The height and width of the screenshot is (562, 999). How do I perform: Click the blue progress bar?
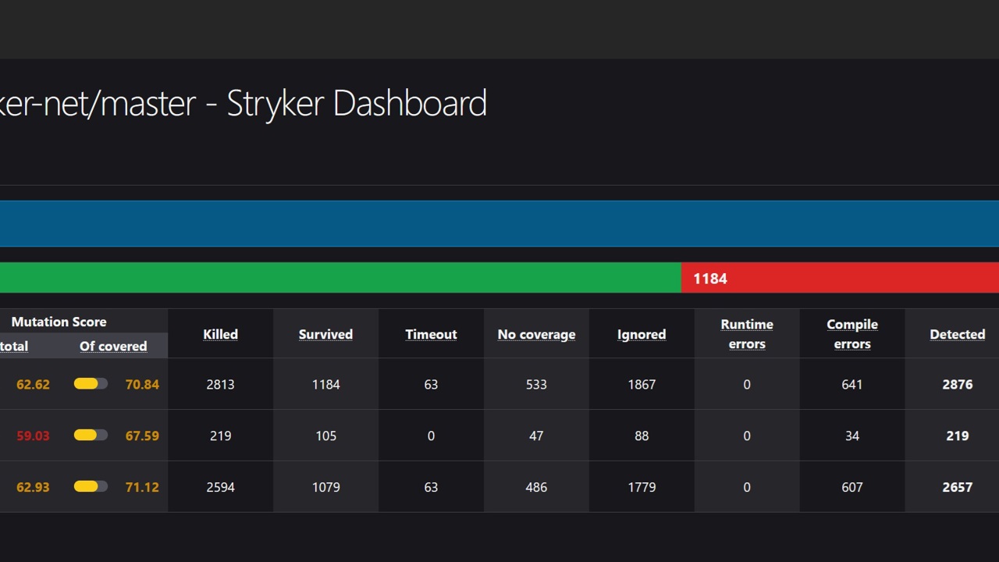(x=499, y=223)
